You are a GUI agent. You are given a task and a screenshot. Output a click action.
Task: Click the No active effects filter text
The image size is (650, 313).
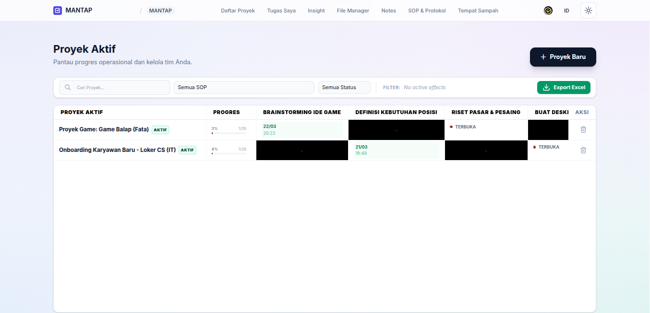click(x=425, y=87)
